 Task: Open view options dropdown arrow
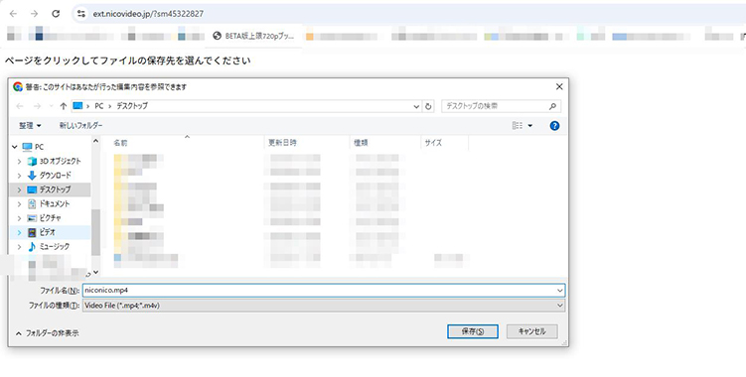coord(530,126)
